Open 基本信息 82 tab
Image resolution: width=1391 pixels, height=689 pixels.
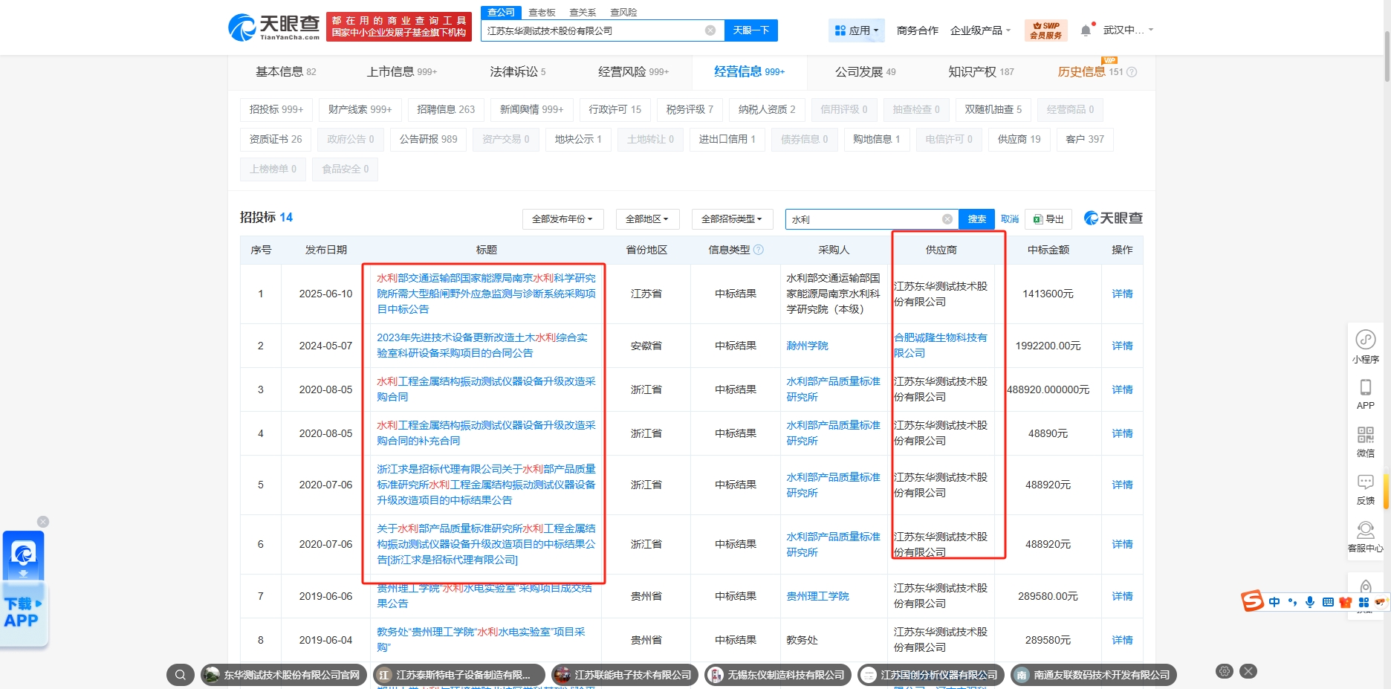(286, 72)
